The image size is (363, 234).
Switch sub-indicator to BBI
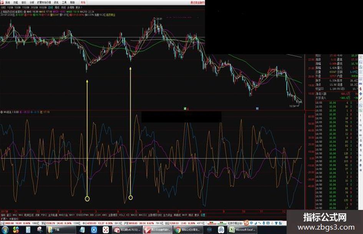[x=92, y=215]
